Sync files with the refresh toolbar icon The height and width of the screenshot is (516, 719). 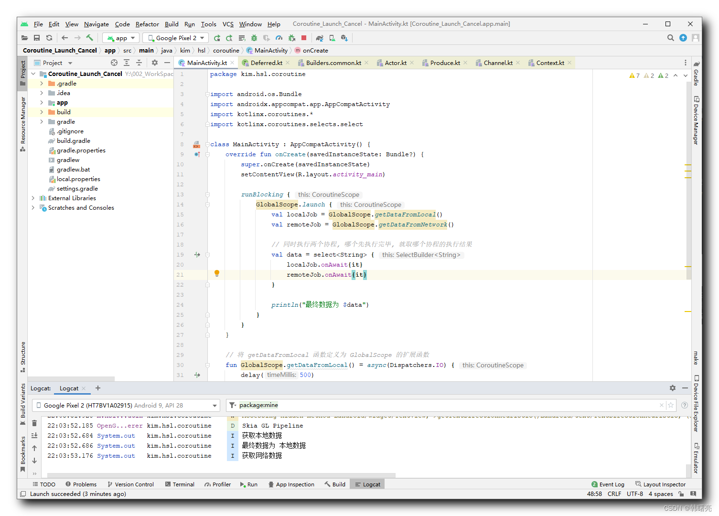(49, 38)
